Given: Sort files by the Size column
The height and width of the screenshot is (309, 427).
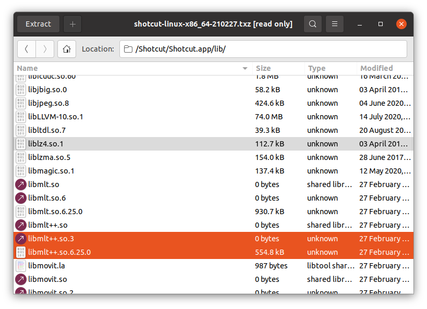Looking at the screenshot, I should pos(263,68).
